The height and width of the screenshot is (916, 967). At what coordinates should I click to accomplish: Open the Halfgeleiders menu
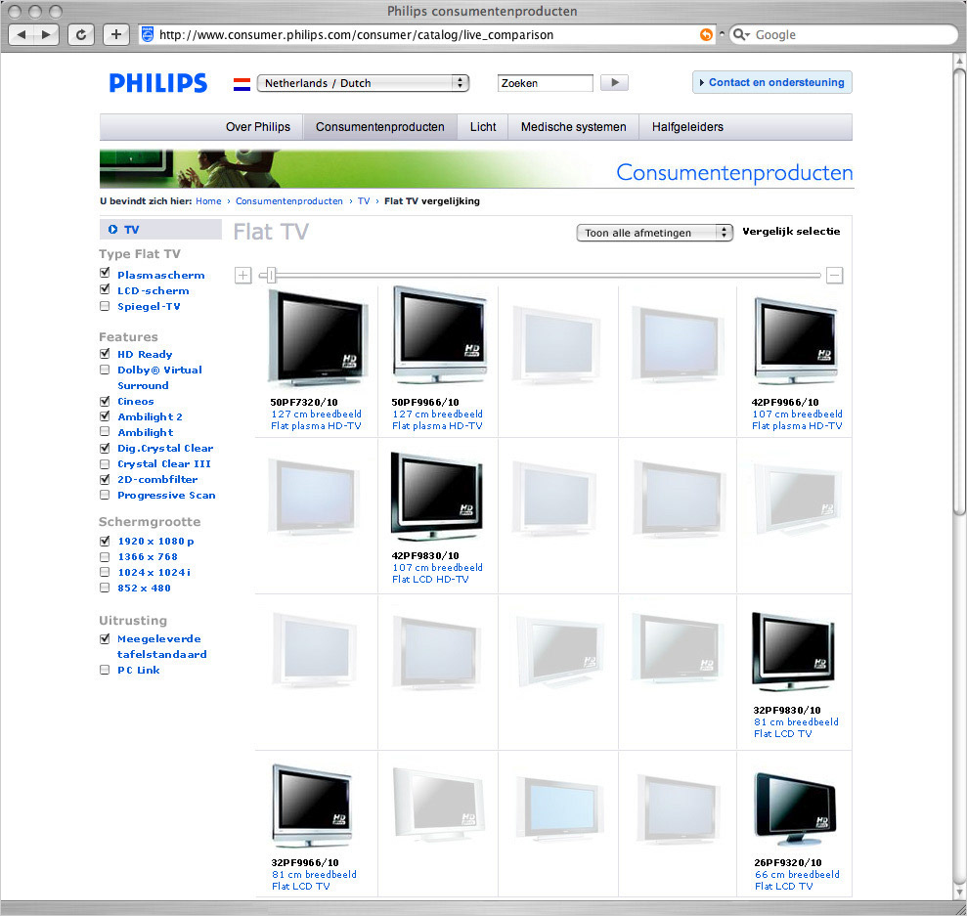coord(687,127)
